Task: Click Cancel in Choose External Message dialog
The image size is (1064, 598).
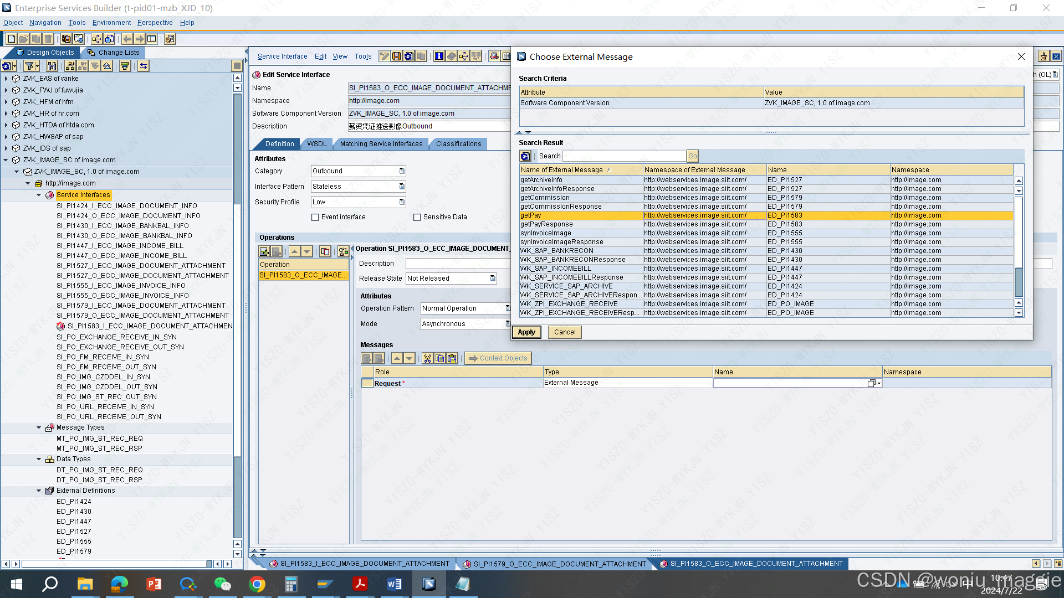Action: coord(565,332)
